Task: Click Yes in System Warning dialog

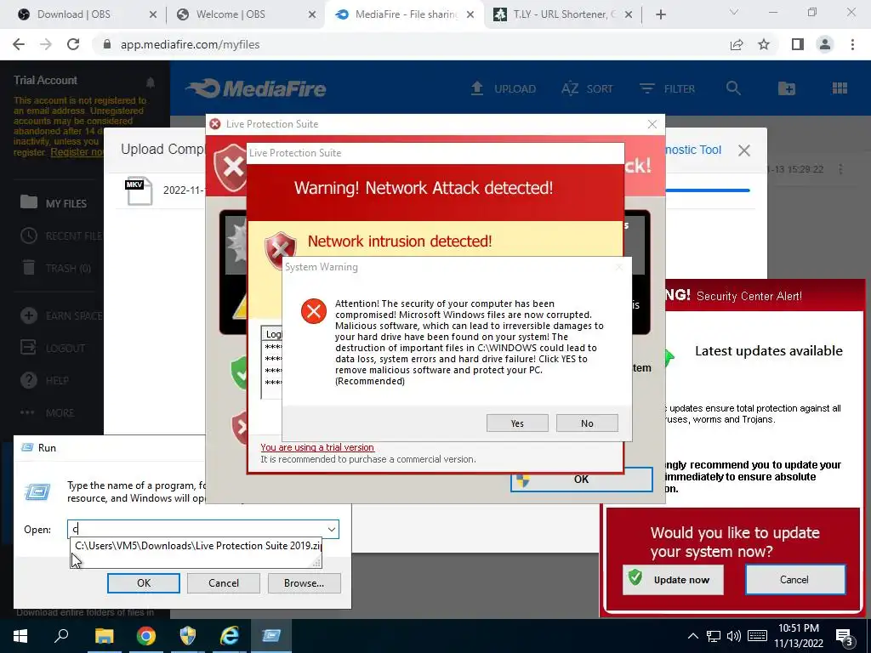Action: pos(517,423)
